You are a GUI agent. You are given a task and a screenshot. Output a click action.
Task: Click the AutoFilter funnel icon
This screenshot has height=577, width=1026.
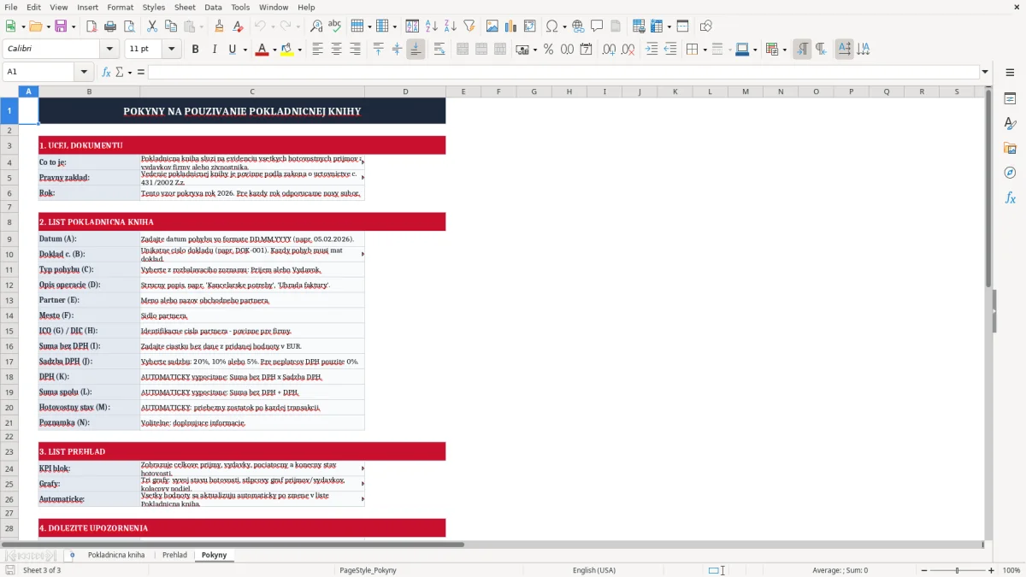point(469,26)
